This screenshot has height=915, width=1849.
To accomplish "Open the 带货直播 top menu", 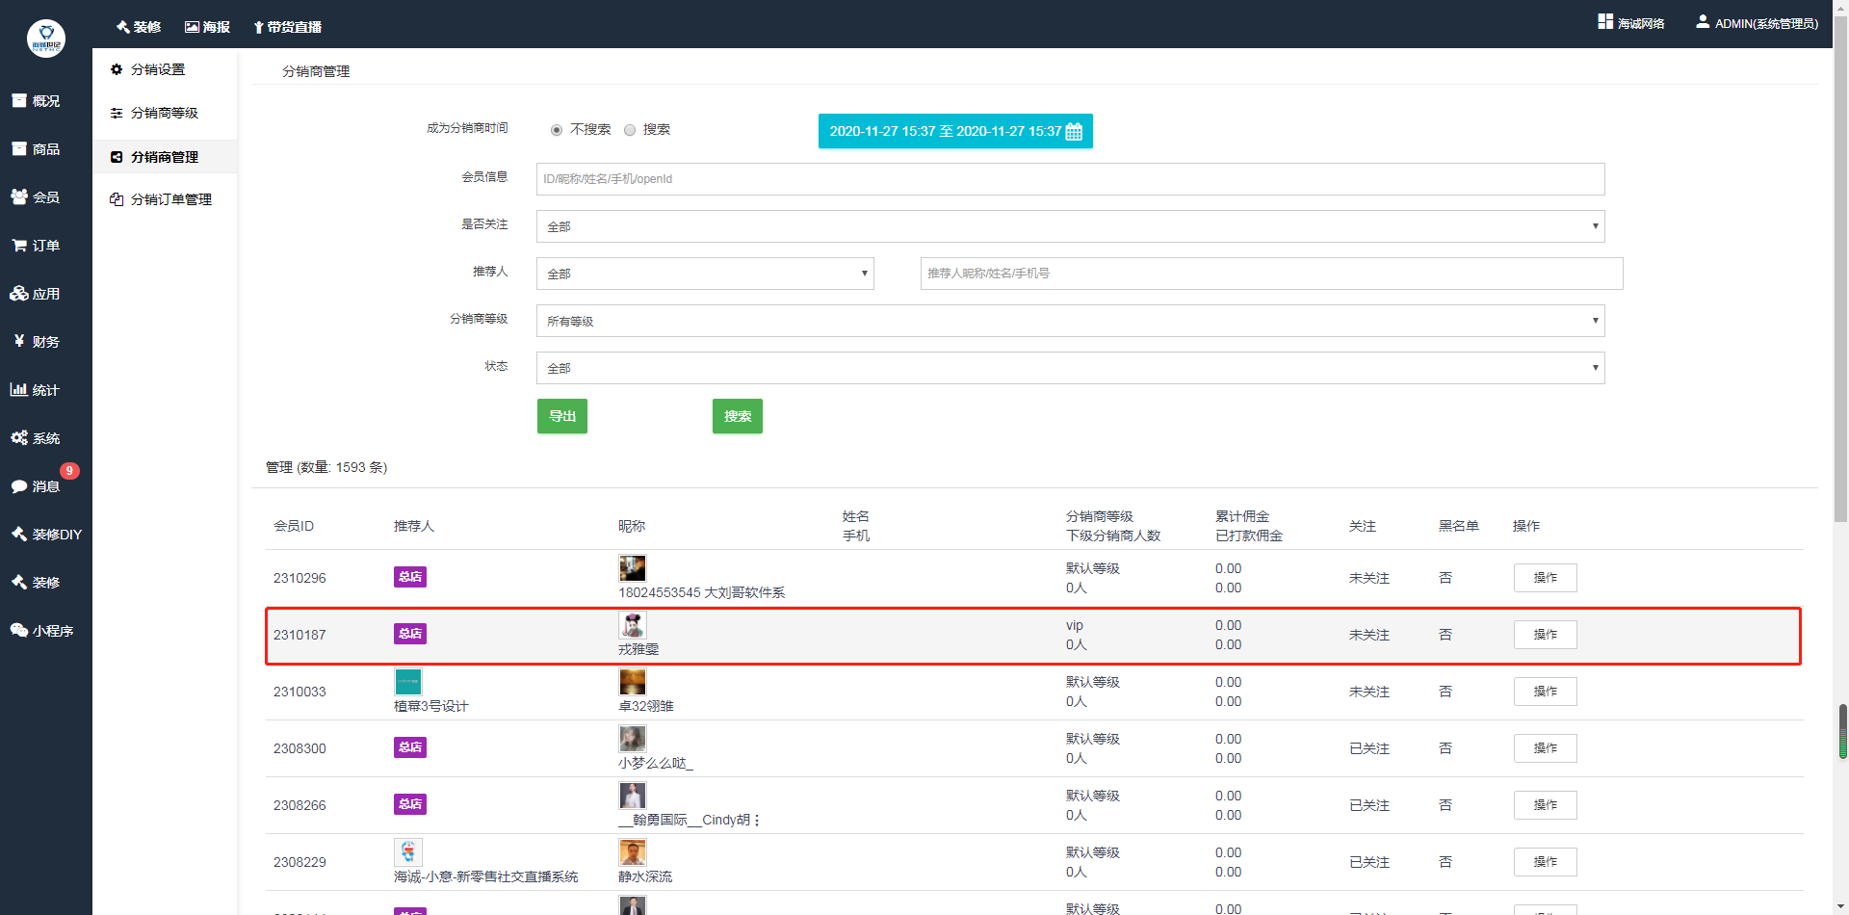I will [288, 27].
